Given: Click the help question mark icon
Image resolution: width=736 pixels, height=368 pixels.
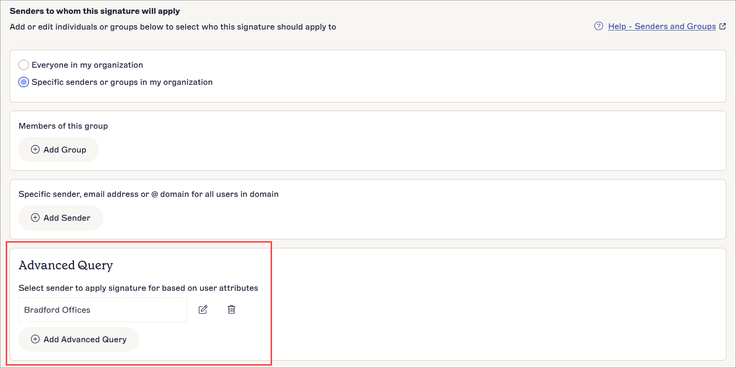Looking at the screenshot, I should [x=598, y=26].
